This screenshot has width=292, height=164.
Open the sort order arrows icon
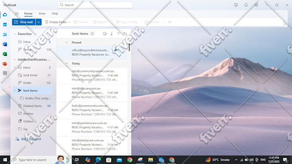point(125,33)
